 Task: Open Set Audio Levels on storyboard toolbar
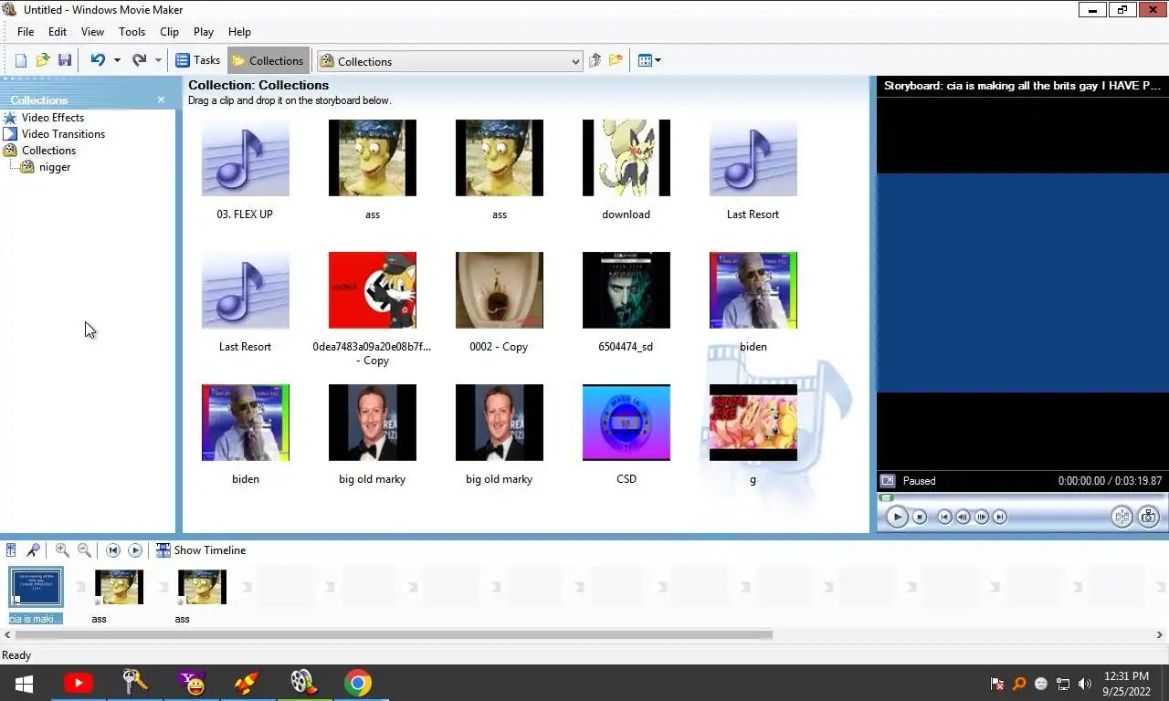click(x=11, y=550)
